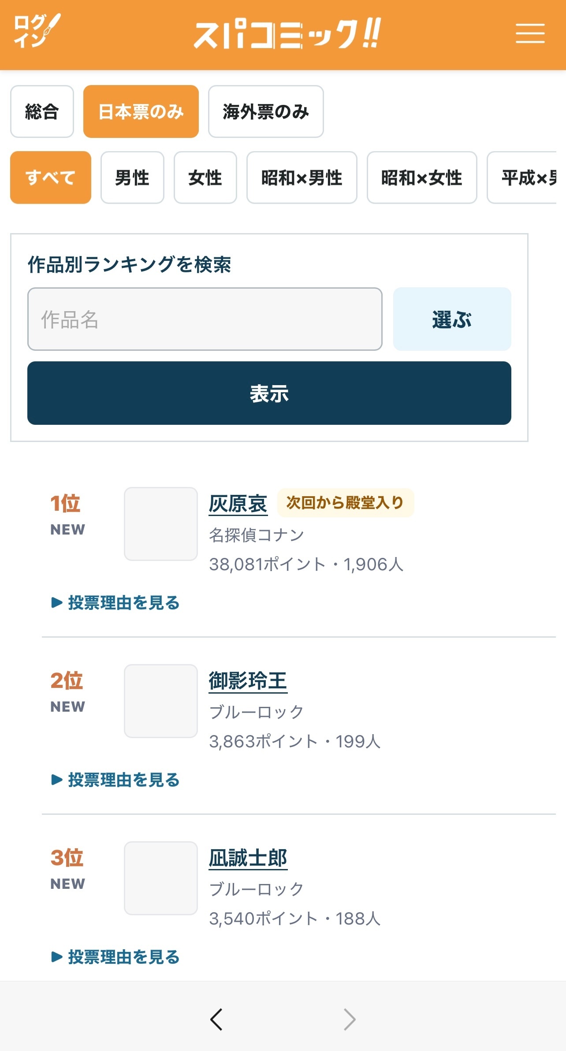Image resolution: width=566 pixels, height=1051 pixels.
Task: Select the 海外票のみ filter
Action: (266, 111)
